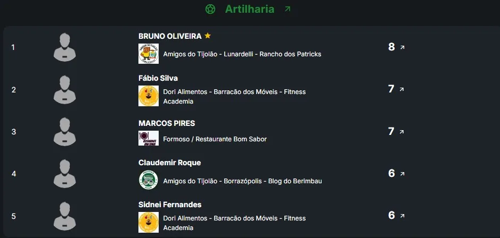Image resolution: width=500 pixels, height=238 pixels.
Task: Click Fábio Silva's Dori Alimentos team logo
Action: point(149,96)
